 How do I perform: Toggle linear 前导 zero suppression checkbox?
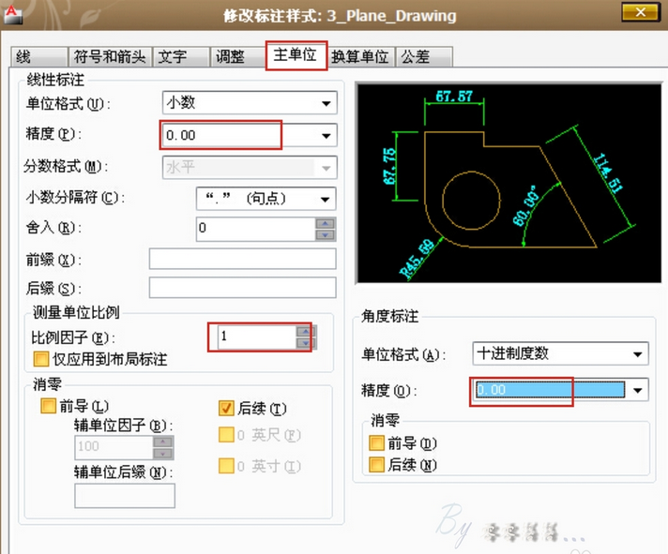pyautogui.click(x=48, y=408)
